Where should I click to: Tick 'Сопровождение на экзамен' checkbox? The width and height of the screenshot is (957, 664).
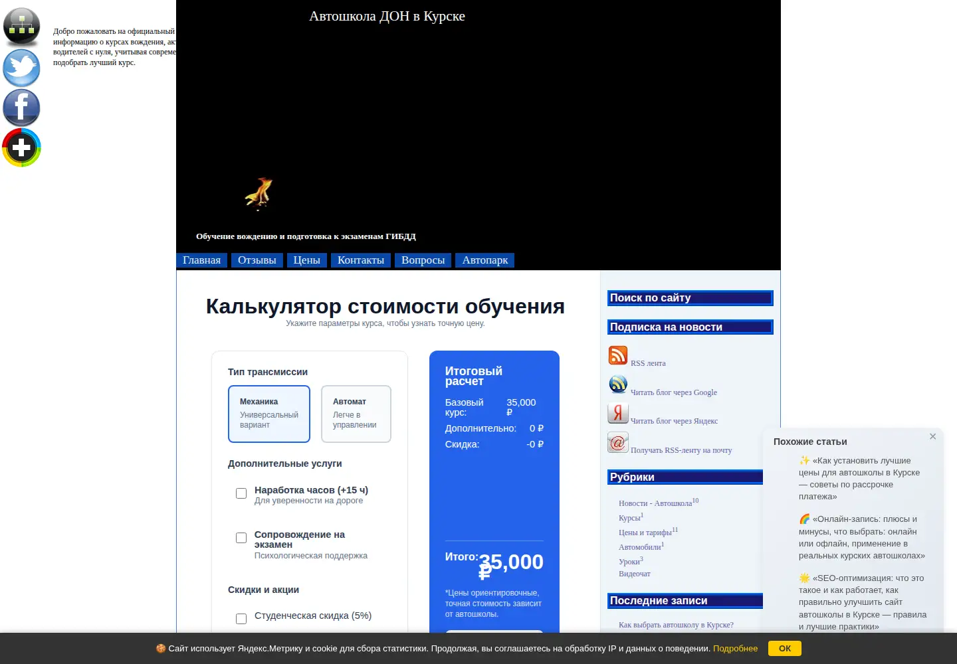tap(241, 538)
